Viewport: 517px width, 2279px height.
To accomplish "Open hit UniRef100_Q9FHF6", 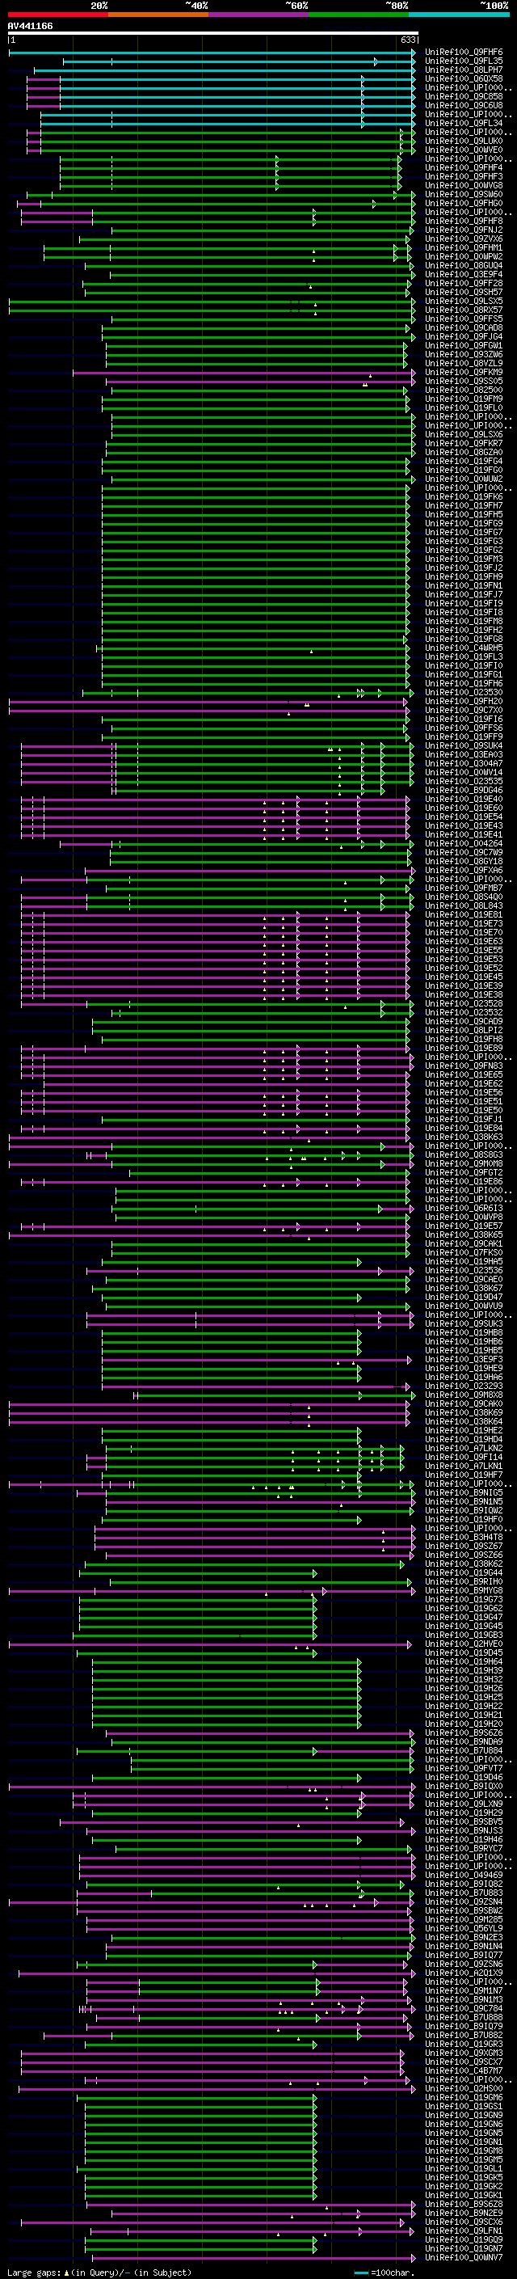I will pos(464,53).
